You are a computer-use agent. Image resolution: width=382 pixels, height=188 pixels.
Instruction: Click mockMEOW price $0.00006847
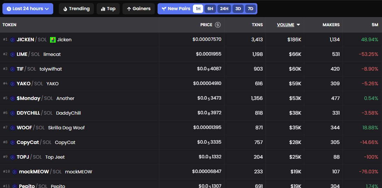pyautogui.click(x=207, y=172)
